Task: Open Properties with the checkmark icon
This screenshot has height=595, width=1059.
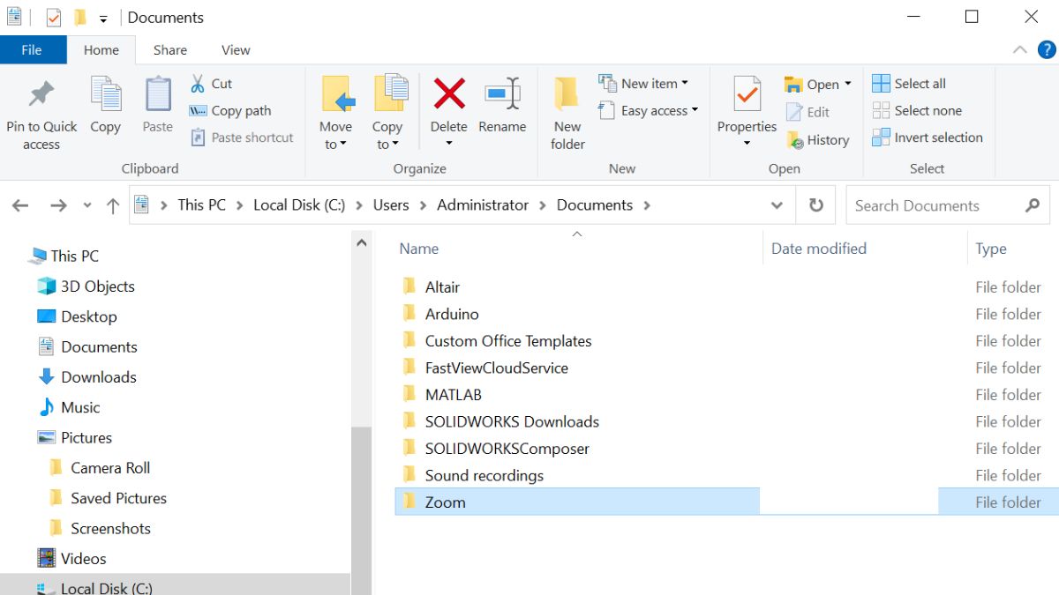Action: (747, 104)
